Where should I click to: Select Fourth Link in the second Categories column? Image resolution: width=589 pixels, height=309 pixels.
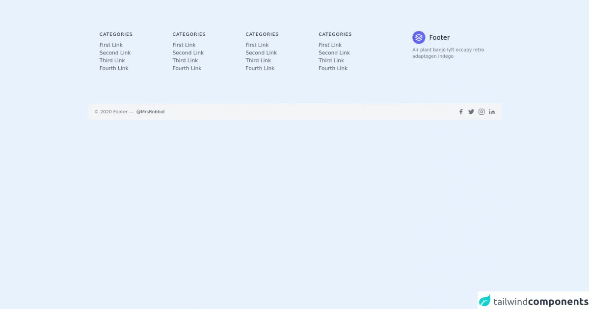pyautogui.click(x=187, y=69)
